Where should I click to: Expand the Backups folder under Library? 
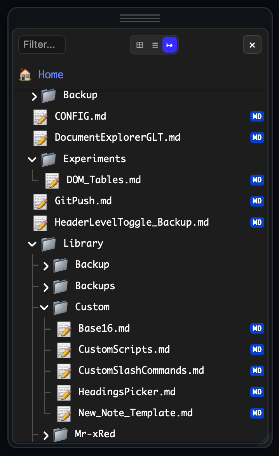tap(46, 287)
